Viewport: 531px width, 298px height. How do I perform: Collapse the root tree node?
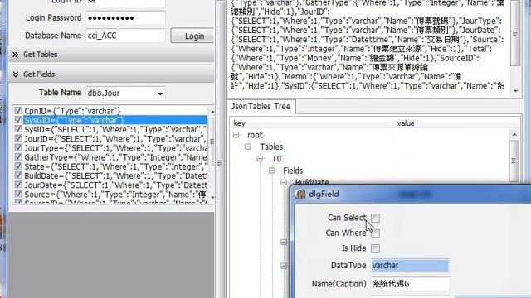click(236, 135)
